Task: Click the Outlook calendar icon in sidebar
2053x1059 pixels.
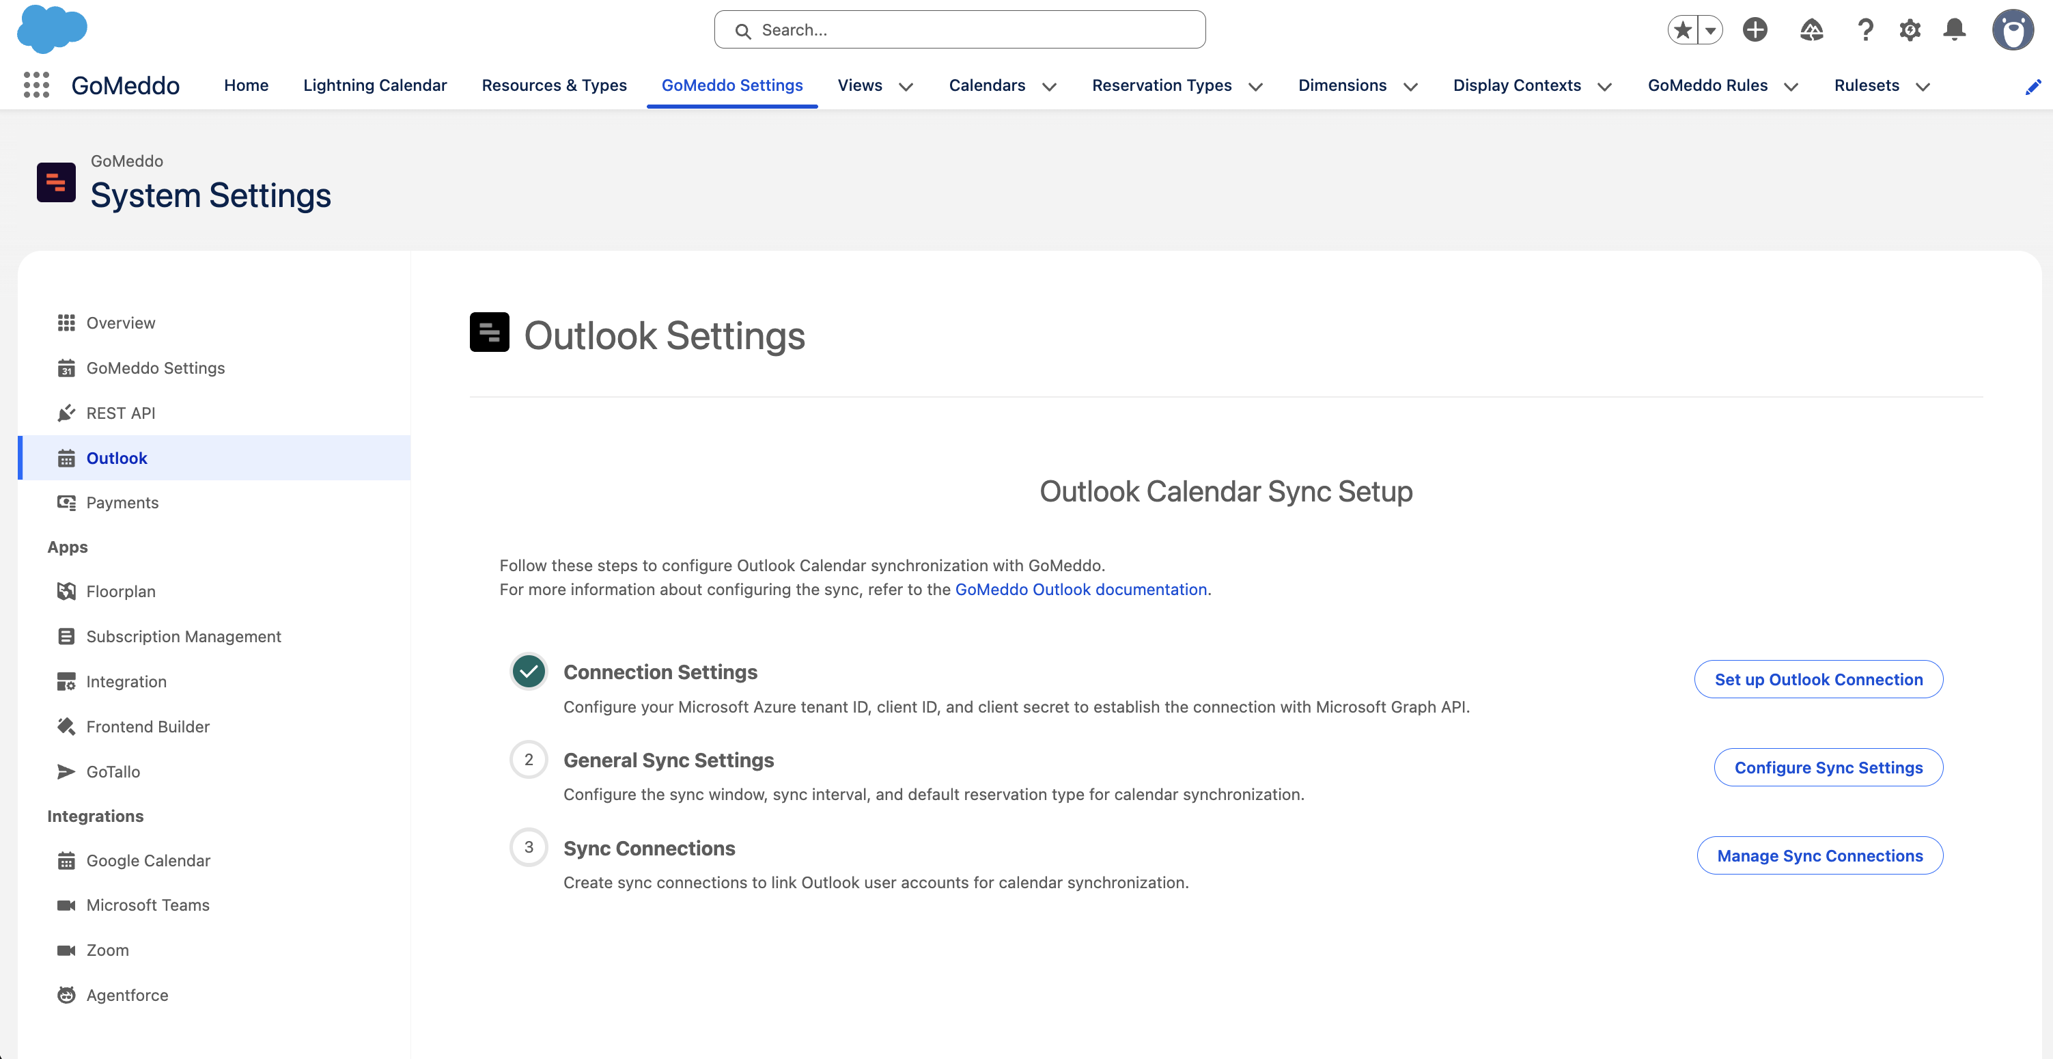Action: tap(66, 458)
